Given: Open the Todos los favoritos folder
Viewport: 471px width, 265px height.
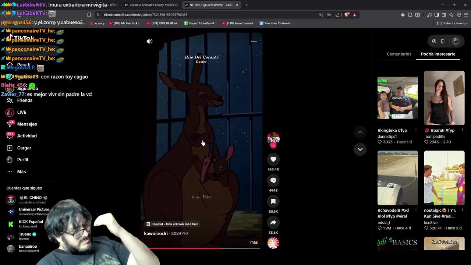Looking at the screenshot, I should [x=452, y=23].
